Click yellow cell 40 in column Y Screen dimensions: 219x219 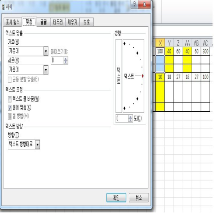169,51
